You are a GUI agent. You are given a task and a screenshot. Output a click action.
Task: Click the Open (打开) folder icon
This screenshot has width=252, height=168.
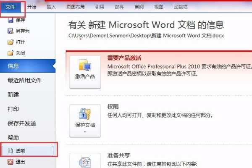click(x=10, y=42)
